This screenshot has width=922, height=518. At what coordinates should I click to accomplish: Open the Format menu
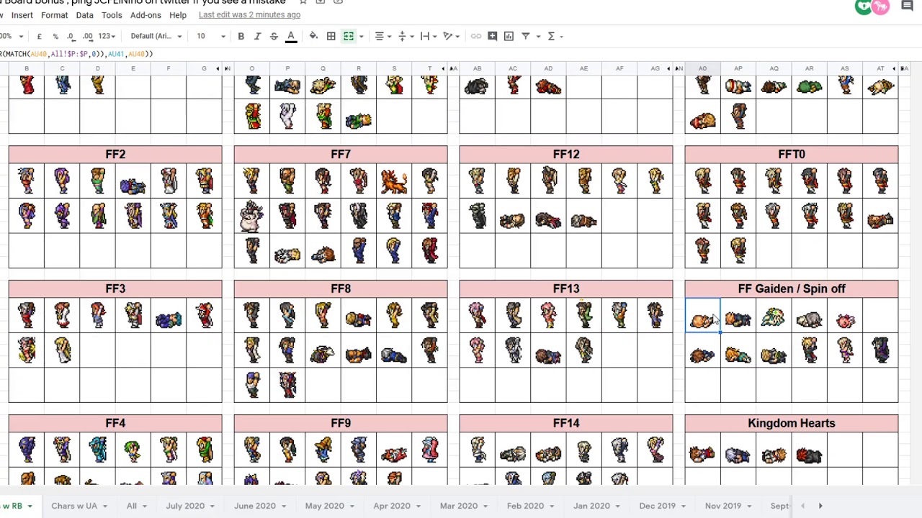tap(54, 15)
